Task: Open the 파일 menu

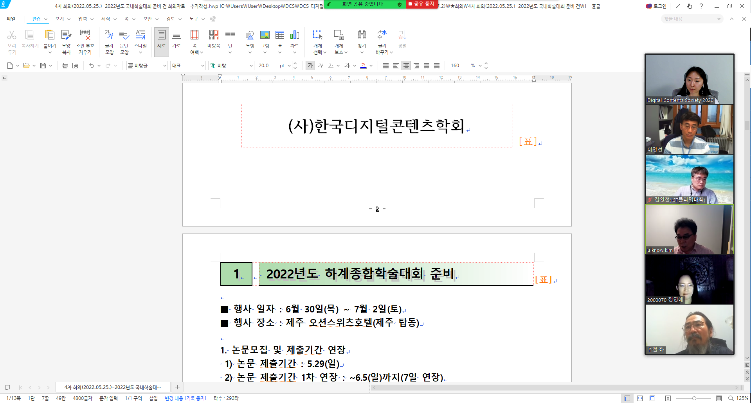Action: coord(11,19)
